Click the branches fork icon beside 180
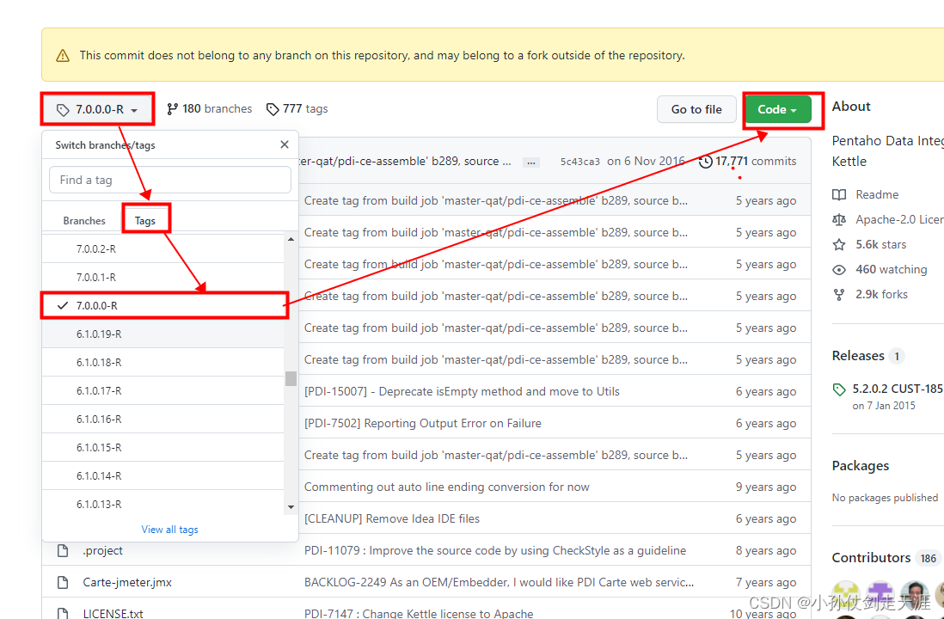This screenshot has width=944, height=619. point(173,109)
